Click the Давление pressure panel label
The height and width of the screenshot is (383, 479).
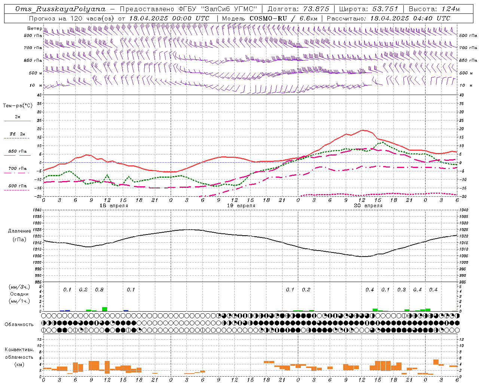tap(19, 231)
